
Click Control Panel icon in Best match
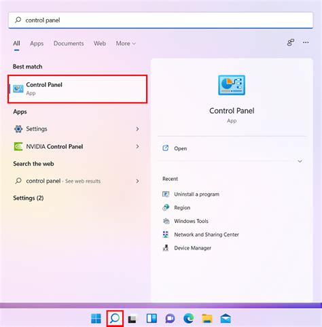click(x=18, y=88)
